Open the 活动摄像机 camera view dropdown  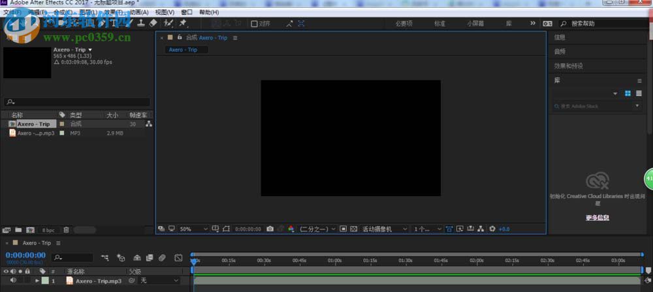[x=385, y=229]
